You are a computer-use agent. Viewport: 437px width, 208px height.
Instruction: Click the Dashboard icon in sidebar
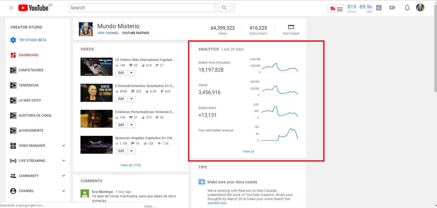pyautogui.click(x=13, y=55)
